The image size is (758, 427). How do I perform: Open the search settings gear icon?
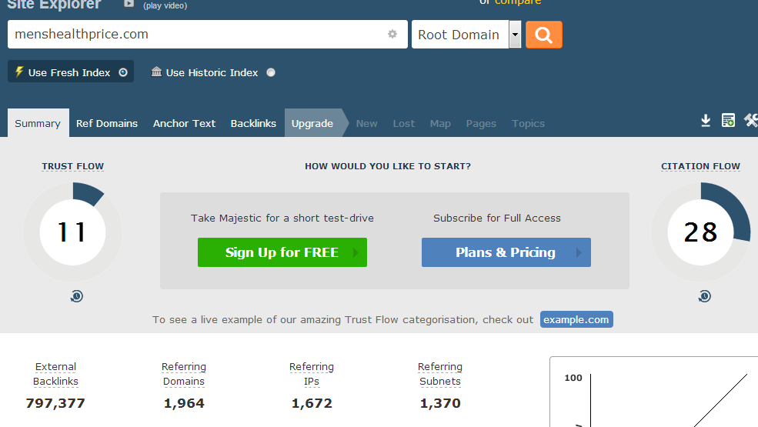tap(392, 34)
